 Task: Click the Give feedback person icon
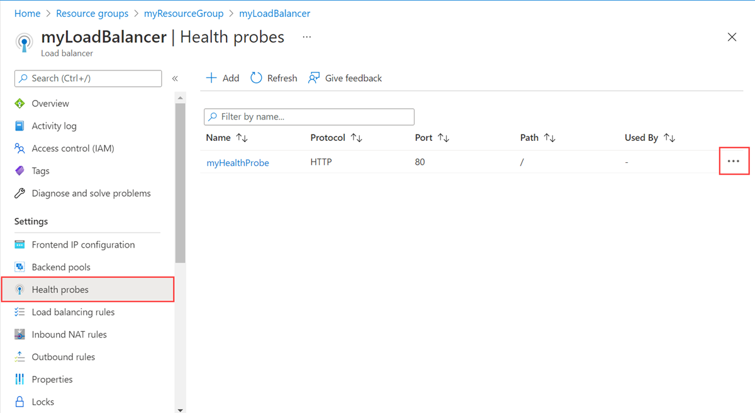tap(314, 78)
